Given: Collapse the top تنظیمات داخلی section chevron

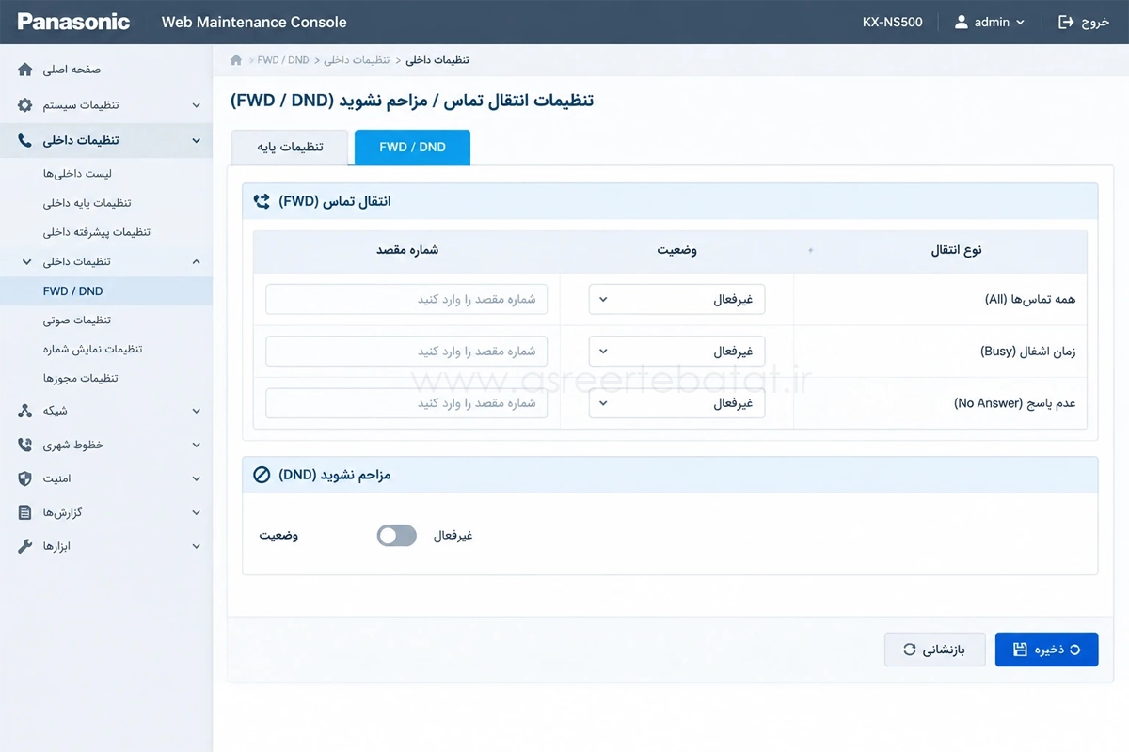Looking at the screenshot, I should pyautogui.click(x=196, y=140).
